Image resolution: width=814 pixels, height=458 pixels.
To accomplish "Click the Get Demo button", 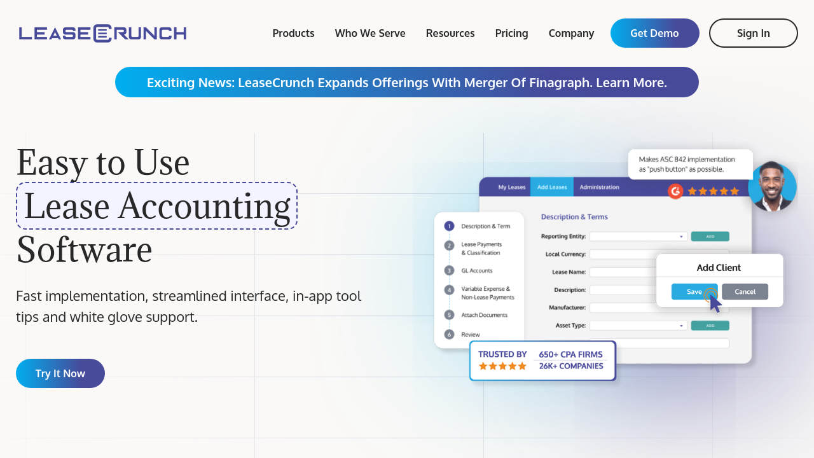I will pos(654,33).
